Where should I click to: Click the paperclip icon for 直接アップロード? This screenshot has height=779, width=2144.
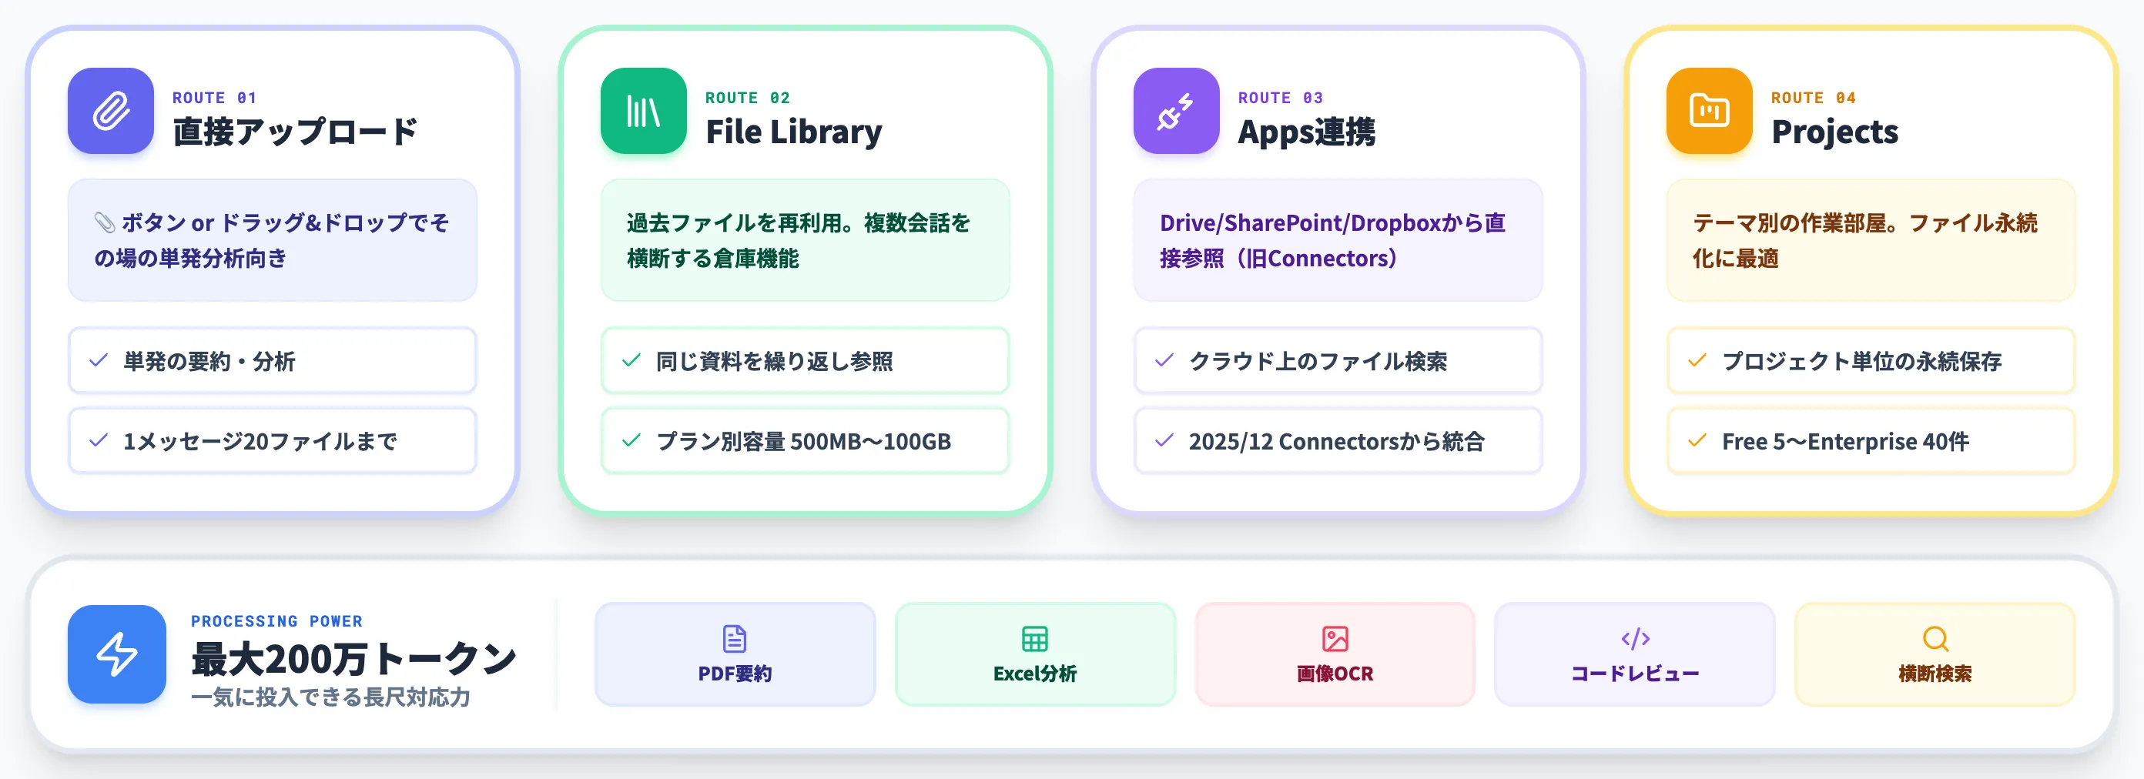pos(111,111)
